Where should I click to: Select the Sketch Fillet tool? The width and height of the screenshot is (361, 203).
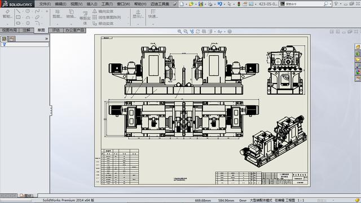(x=37, y=23)
